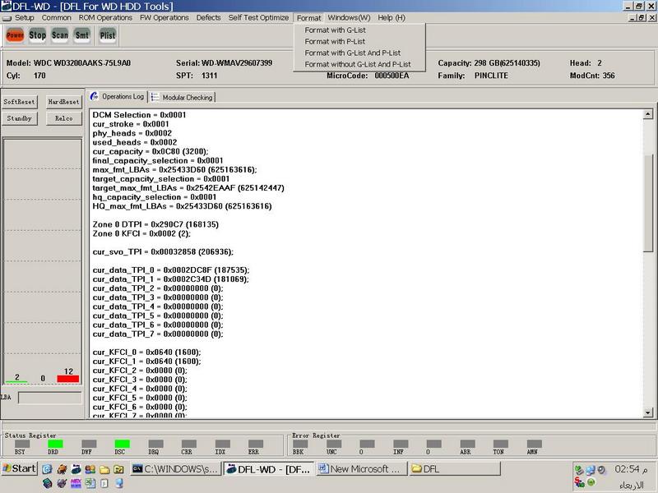Collapse the open Format menu
Image resolution: width=658 pixels, height=493 pixels.
tap(309, 18)
